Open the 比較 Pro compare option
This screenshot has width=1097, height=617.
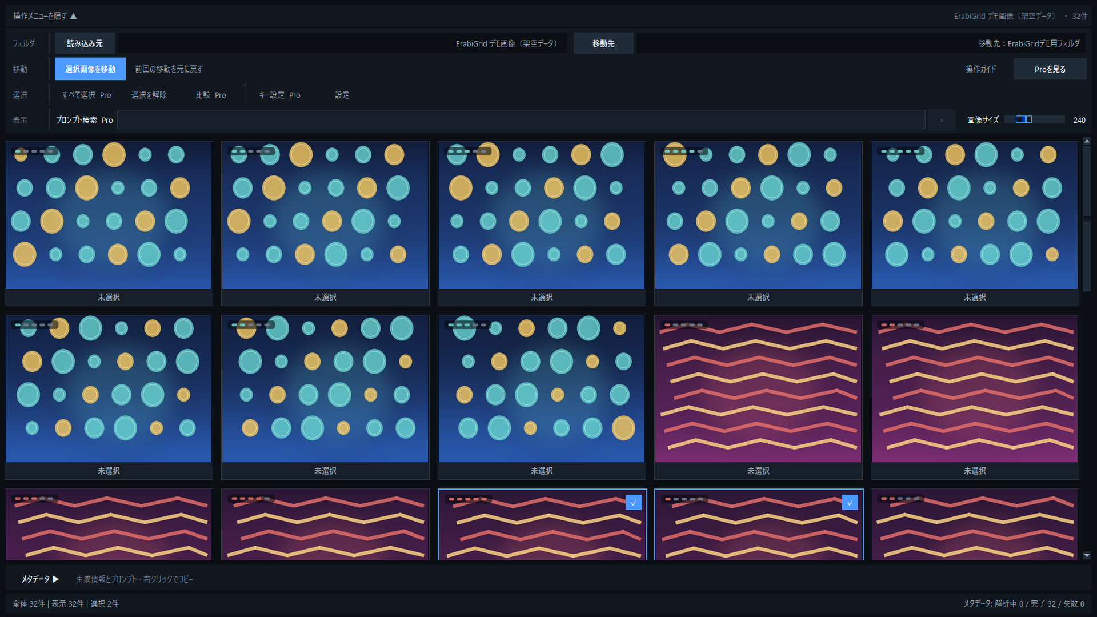[x=211, y=95]
